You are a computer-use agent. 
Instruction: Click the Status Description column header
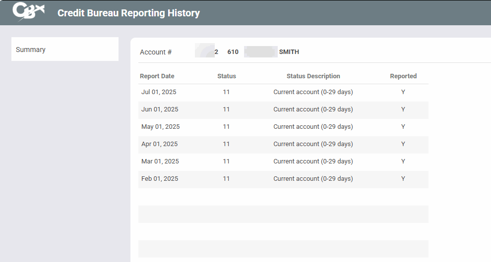(313, 76)
